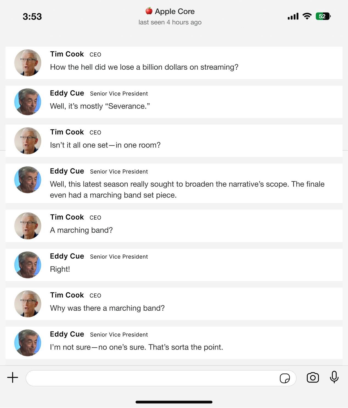
Task: Tap the 'last seen 4 hours ago' status
Action: tap(170, 22)
